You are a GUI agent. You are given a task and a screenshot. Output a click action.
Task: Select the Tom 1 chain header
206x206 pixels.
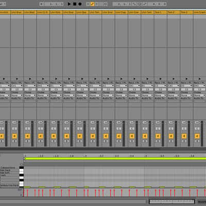(x=160, y=12)
